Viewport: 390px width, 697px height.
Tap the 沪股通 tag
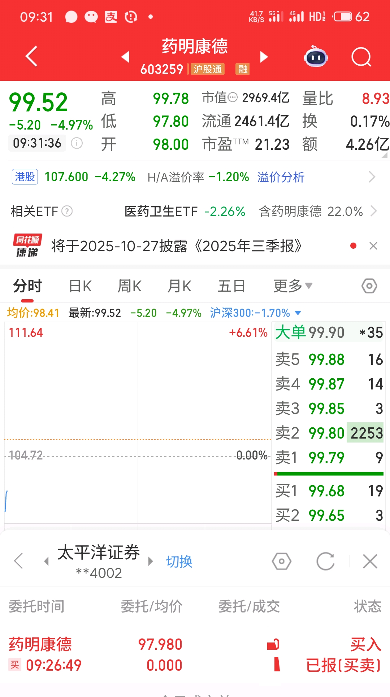tap(208, 69)
